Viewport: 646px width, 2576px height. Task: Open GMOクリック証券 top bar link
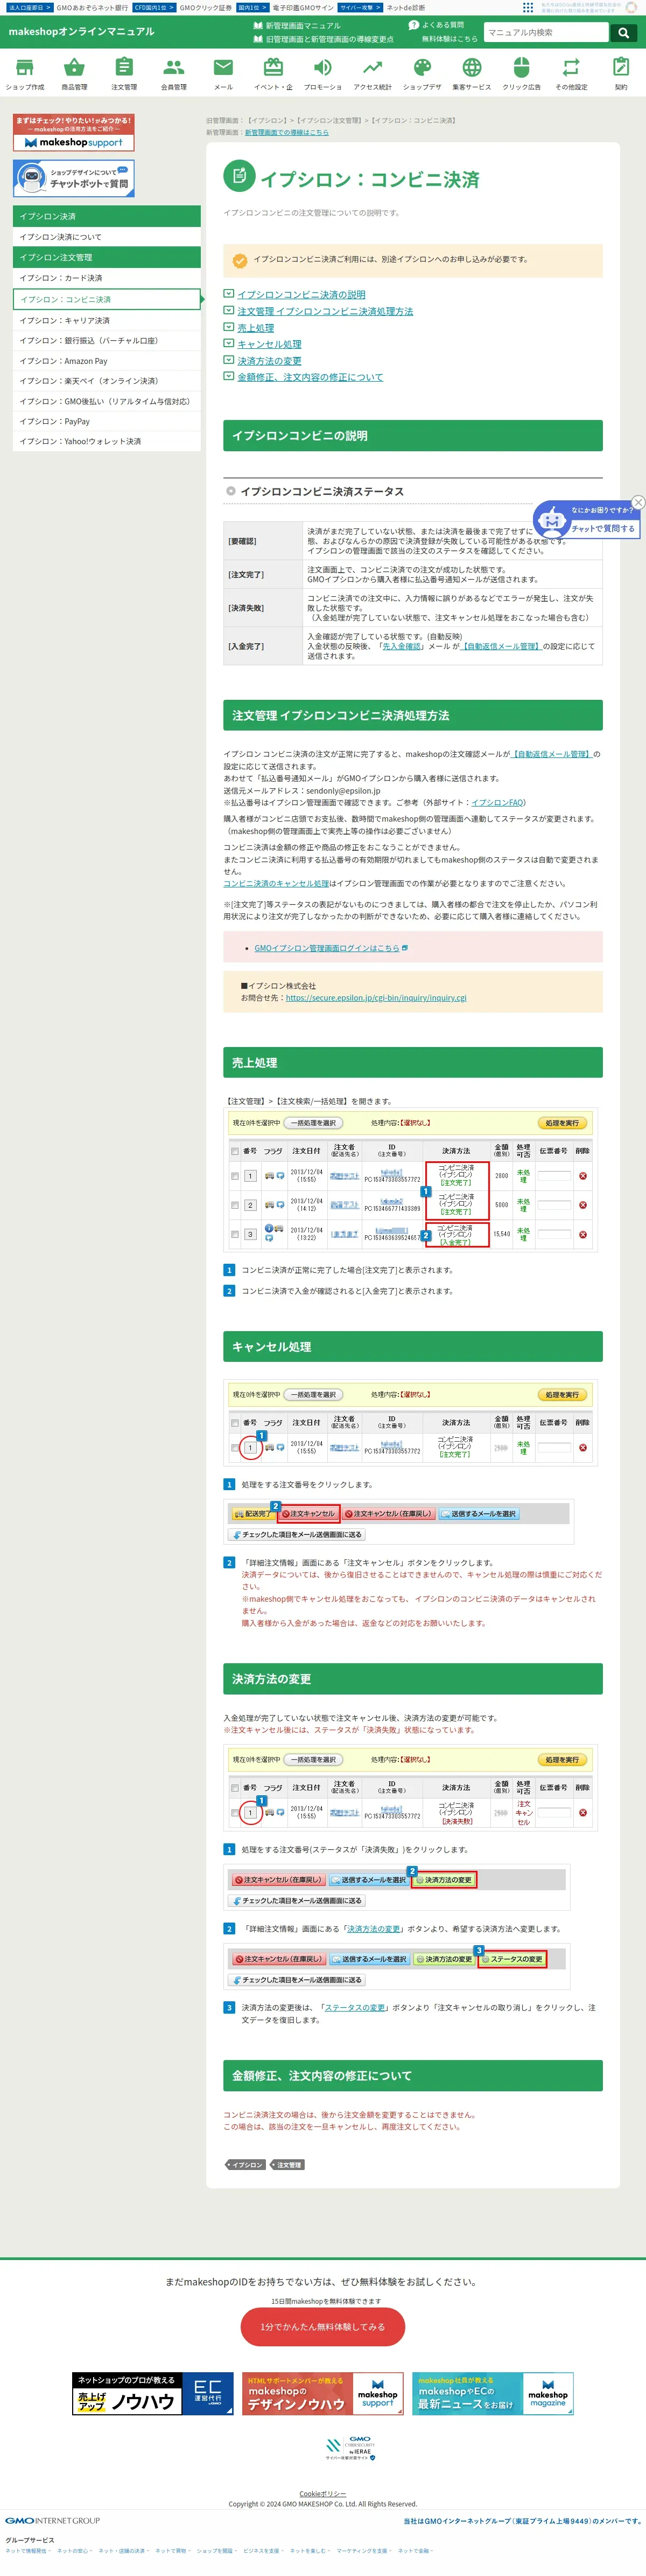[206, 7]
